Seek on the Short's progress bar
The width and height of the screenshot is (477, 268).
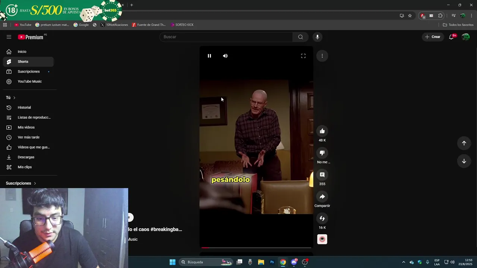tap(256, 248)
